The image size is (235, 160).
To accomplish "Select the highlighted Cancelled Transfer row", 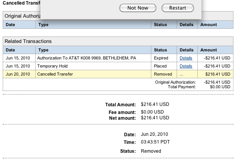I will pyautogui.click(x=55, y=74).
